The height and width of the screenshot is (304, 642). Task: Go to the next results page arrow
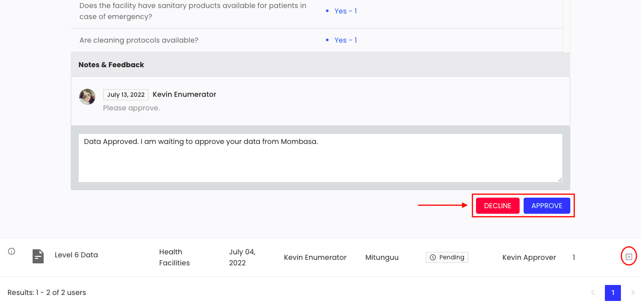pos(632,292)
